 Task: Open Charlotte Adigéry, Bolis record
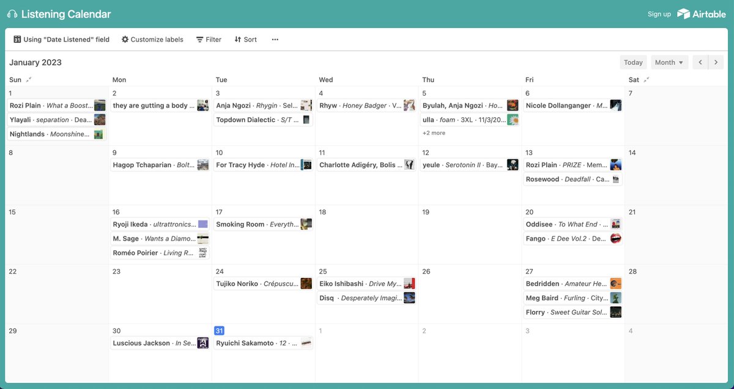click(x=367, y=165)
